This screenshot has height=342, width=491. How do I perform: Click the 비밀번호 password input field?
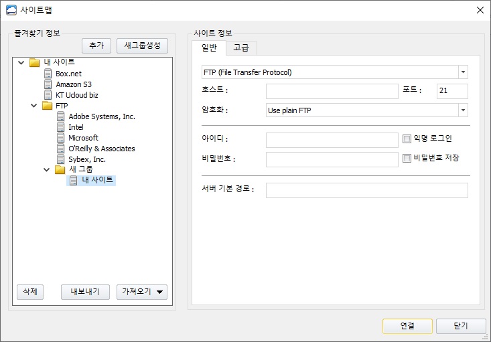(x=332, y=159)
